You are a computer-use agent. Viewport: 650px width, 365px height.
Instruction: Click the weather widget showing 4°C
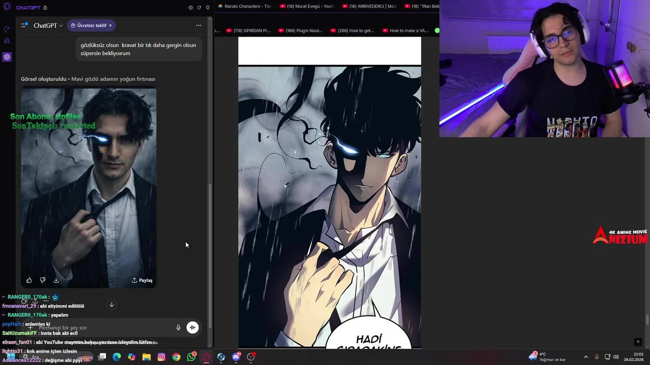[x=547, y=357]
